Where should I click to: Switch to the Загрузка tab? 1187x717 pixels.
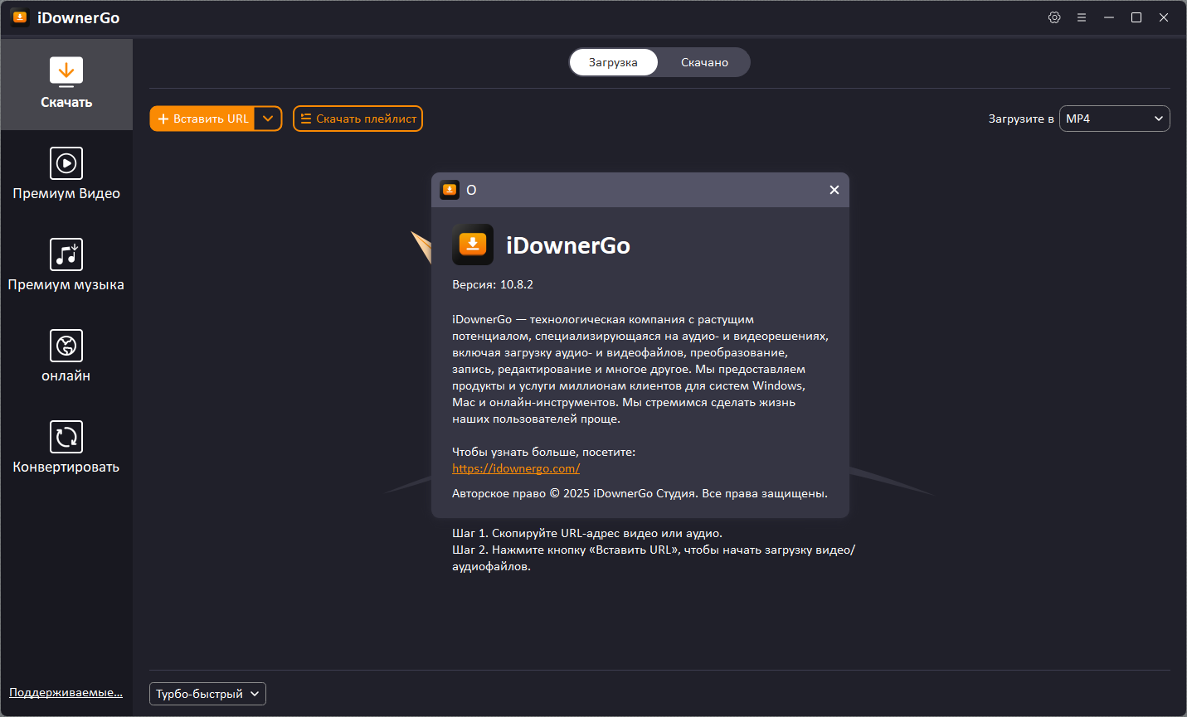pyautogui.click(x=613, y=62)
